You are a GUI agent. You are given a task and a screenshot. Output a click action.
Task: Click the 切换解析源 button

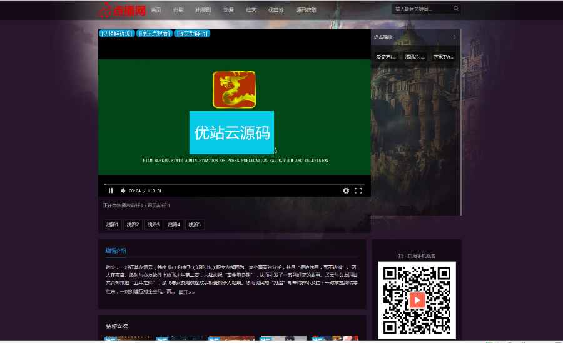point(117,33)
